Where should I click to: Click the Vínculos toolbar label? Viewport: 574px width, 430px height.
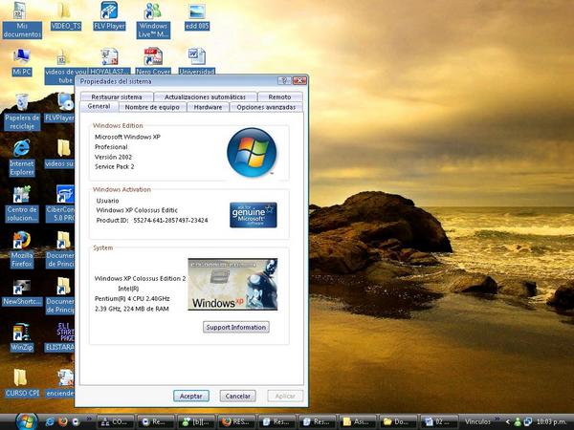pos(477,422)
